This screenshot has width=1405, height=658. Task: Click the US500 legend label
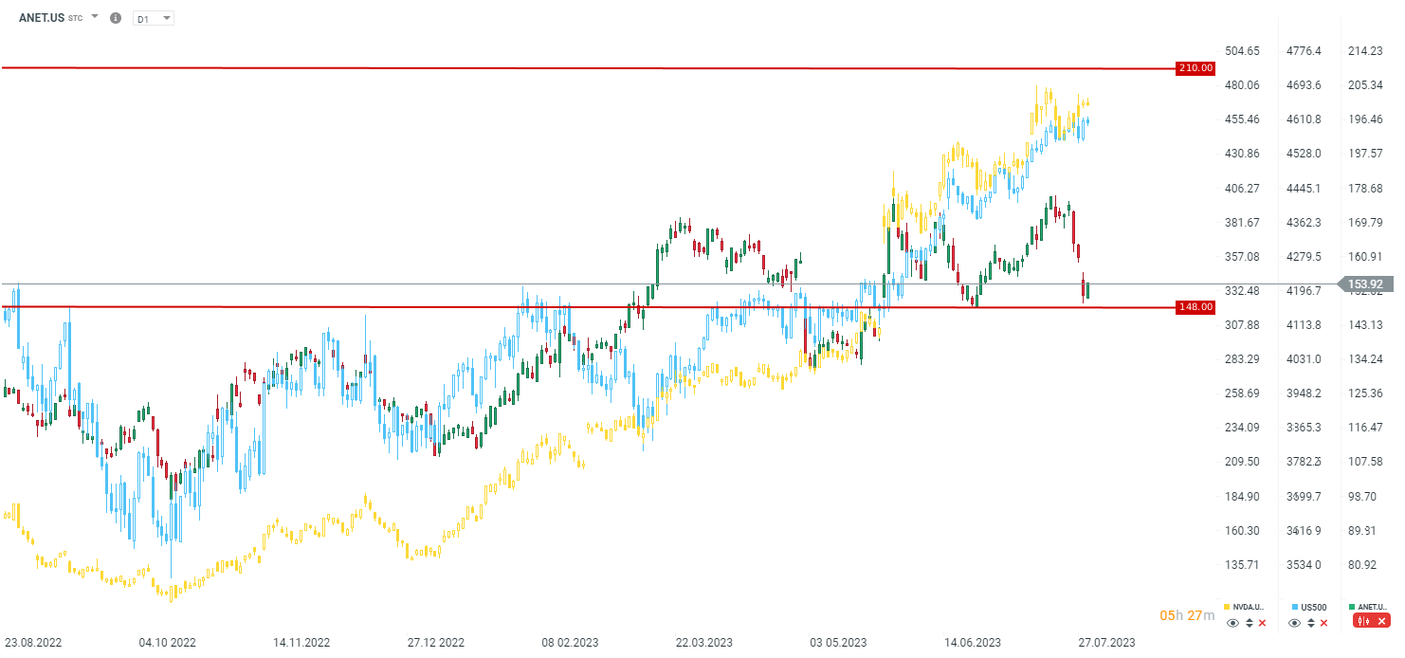1313,607
